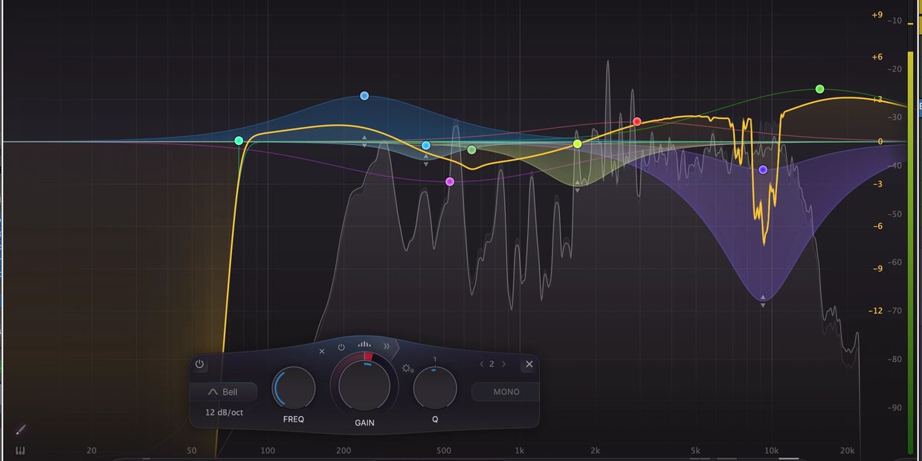Click the -12 display range label
This screenshot has width=922, height=461.
875,311
